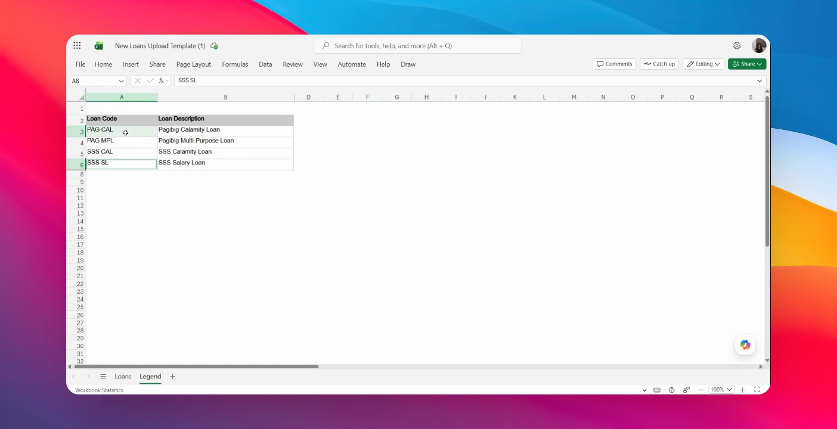Screen dimensions: 837x429
Task: Open the Automate tab
Action: (352, 64)
